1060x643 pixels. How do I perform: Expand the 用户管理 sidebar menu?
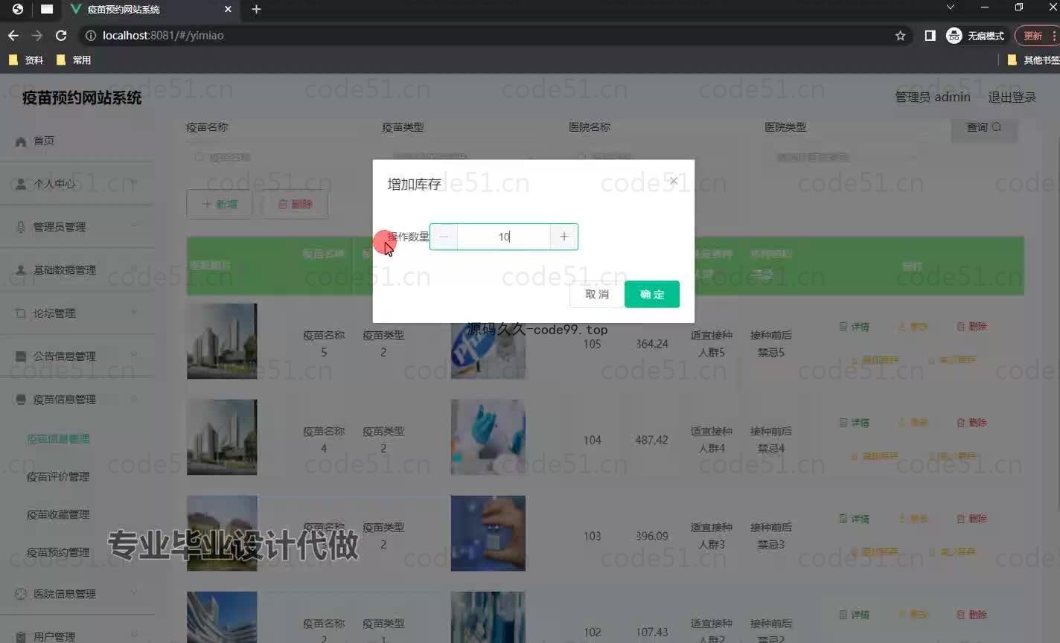76,636
